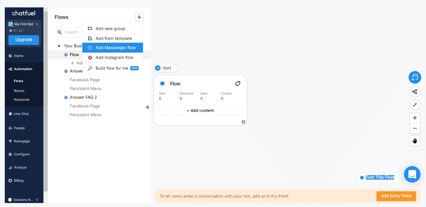Open the Analyze section
Viewport: 426px width, 207px height.
point(20,168)
